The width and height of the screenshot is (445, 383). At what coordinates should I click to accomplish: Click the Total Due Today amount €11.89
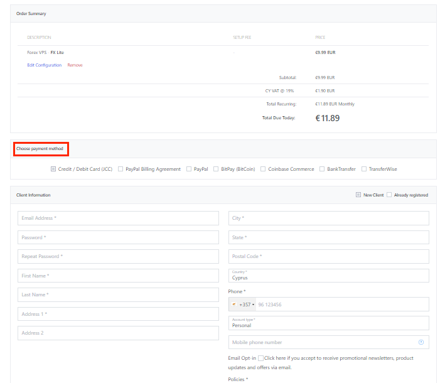point(328,118)
